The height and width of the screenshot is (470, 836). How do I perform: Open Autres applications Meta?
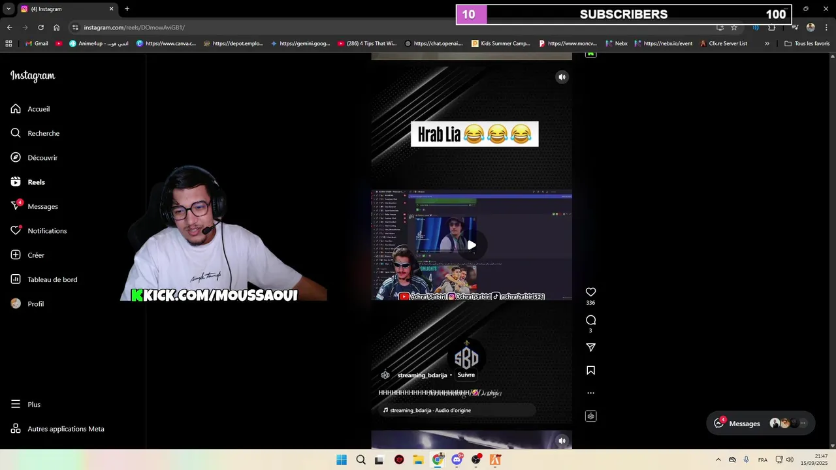pyautogui.click(x=57, y=429)
